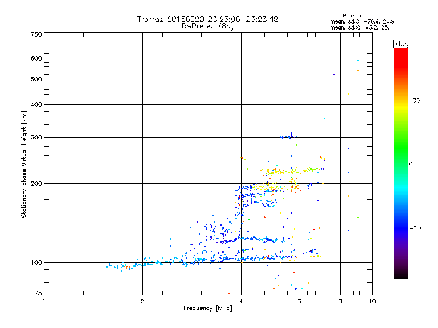The image size is (438, 328).
Task: Click the 100 label beside the colorbar
Action: (414, 101)
